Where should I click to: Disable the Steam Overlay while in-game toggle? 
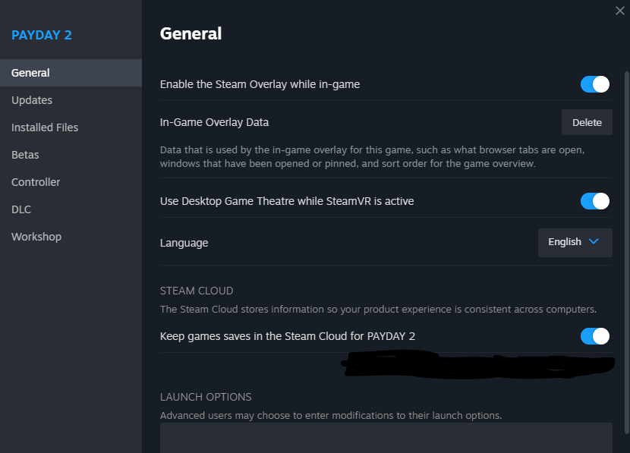[595, 84]
